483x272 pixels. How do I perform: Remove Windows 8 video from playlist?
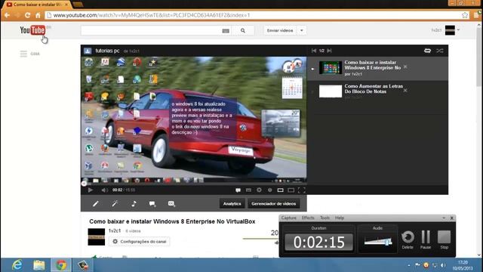coord(405,66)
